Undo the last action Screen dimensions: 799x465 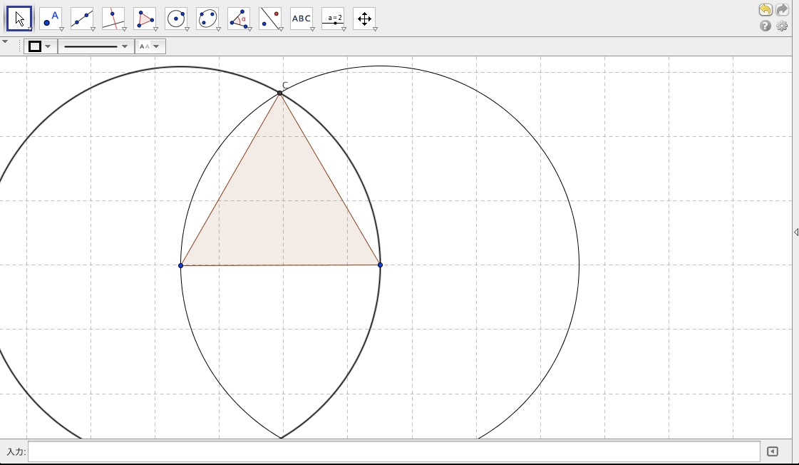tap(766, 10)
